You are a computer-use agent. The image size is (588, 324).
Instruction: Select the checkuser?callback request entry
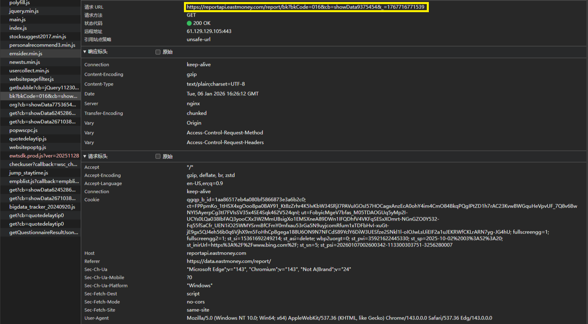click(x=43, y=164)
